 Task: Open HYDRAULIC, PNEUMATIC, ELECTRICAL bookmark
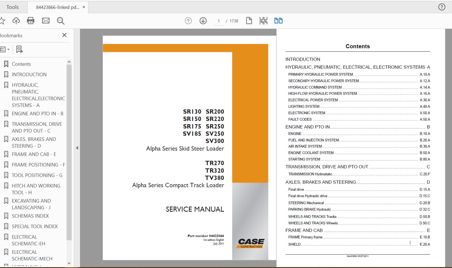[x=38, y=95]
